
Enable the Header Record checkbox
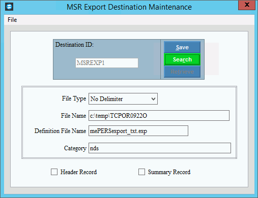(54, 172)
